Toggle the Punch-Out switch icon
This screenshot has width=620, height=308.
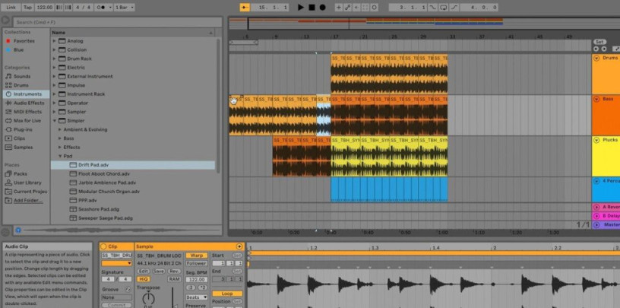coord(454,7)
